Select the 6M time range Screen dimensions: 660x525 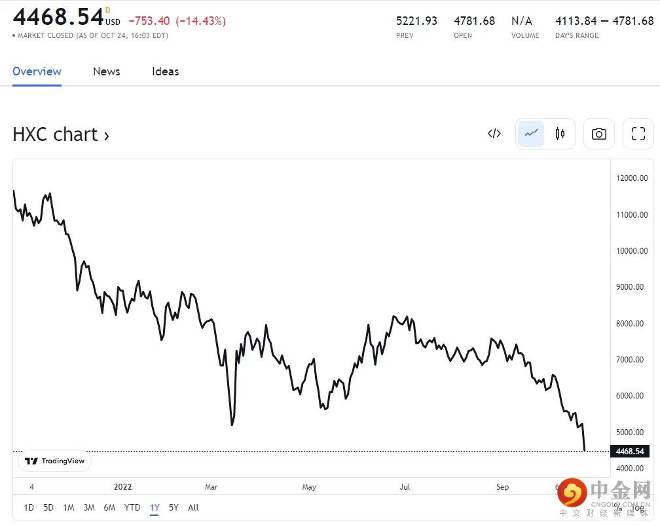(x=109, y=507)
